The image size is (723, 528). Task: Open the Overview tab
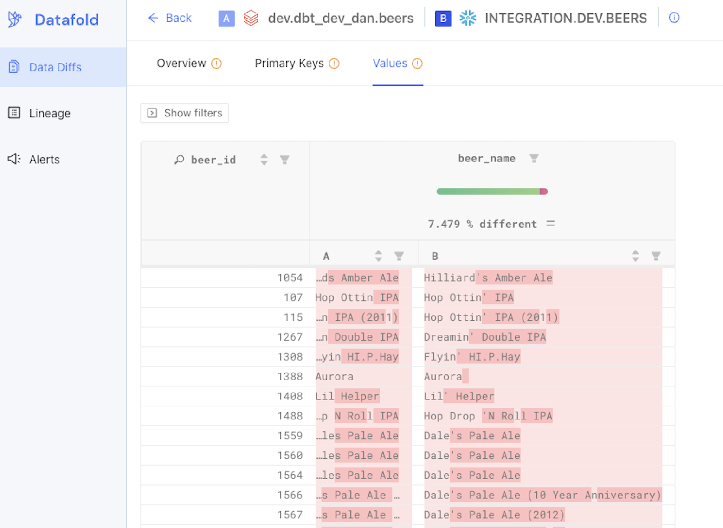[x=181, y=63]
